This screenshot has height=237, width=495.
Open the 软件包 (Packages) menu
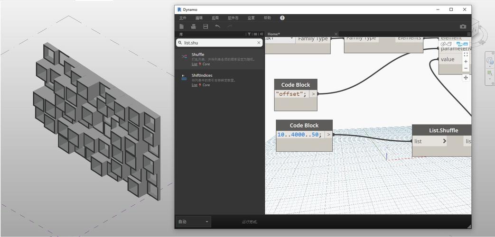tap(233, 18)
